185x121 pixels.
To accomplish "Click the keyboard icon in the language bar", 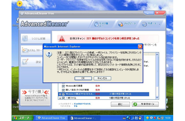I will (124, 118).
